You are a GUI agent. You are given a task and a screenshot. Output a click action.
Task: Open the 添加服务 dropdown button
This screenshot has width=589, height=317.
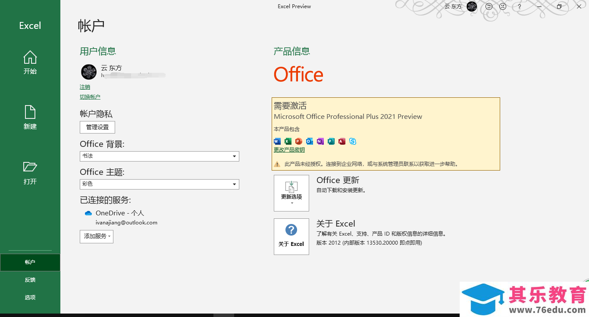tap(97, 236)
